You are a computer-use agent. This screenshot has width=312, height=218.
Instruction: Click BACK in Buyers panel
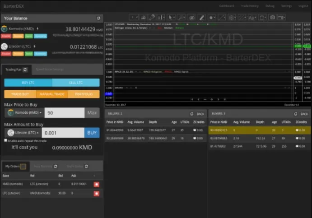click(x=304, y=114)
